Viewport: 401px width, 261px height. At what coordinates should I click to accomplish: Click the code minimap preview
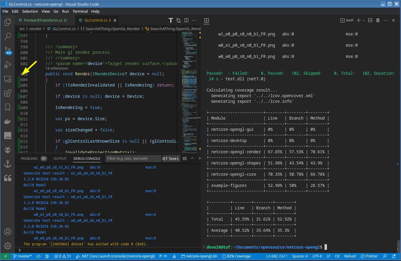[x=189, y=92]
